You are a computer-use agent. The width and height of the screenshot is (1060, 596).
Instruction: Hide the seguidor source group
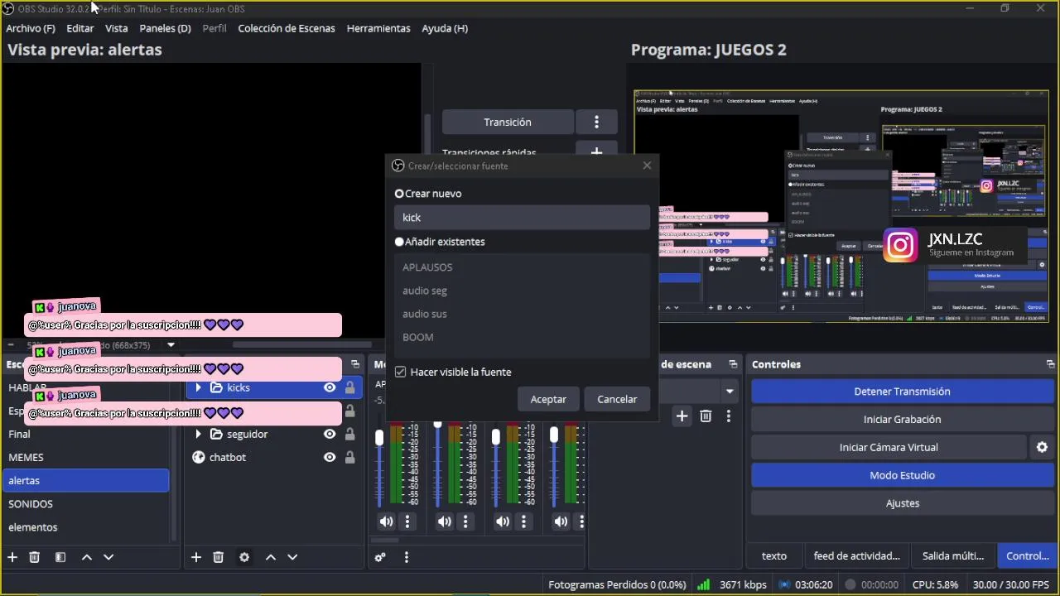(x=330, y=434)
